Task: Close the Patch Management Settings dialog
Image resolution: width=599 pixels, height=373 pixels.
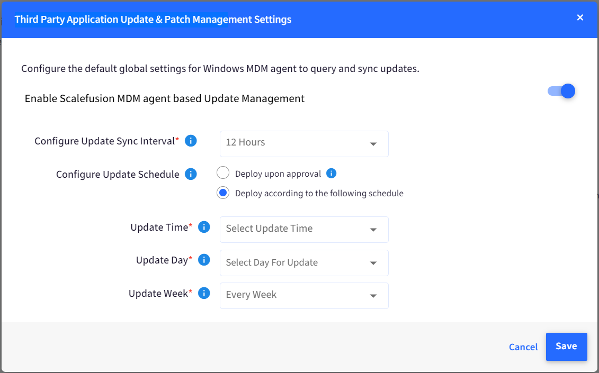Action: point(580,17)
